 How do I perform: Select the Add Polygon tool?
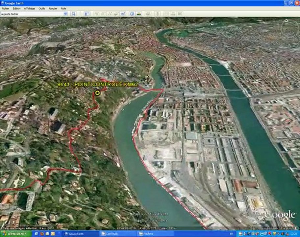(103, 14)
